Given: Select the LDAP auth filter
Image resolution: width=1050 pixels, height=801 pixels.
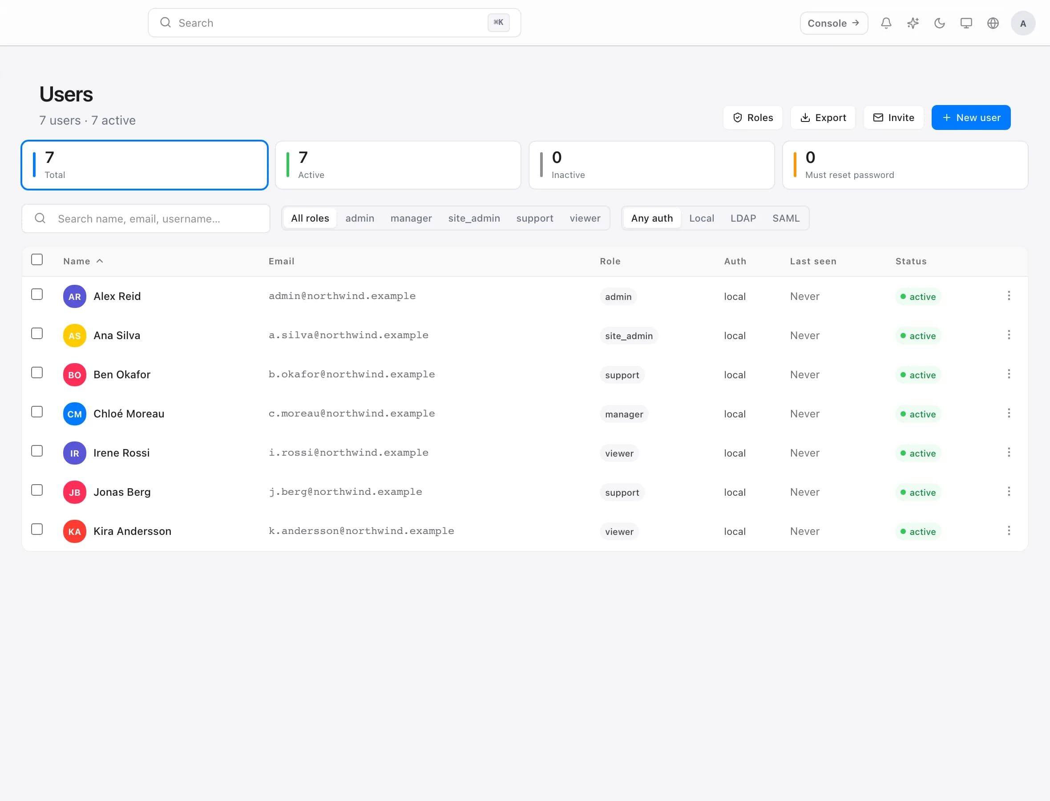Looking at the screenshot, I should point(743,218).
